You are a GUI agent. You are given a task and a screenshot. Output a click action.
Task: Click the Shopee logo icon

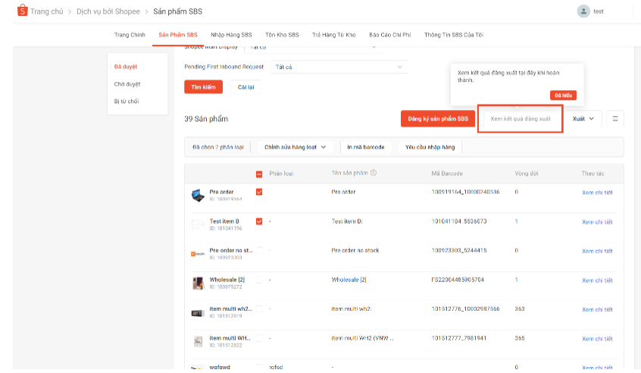(x=22, y=11)
